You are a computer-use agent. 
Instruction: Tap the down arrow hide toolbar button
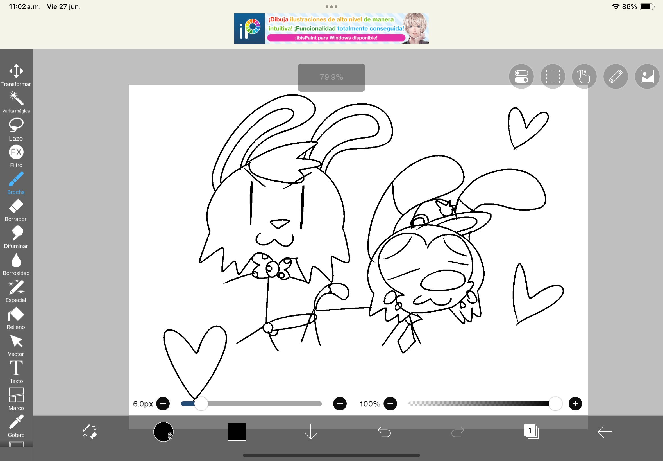point(311,432)
